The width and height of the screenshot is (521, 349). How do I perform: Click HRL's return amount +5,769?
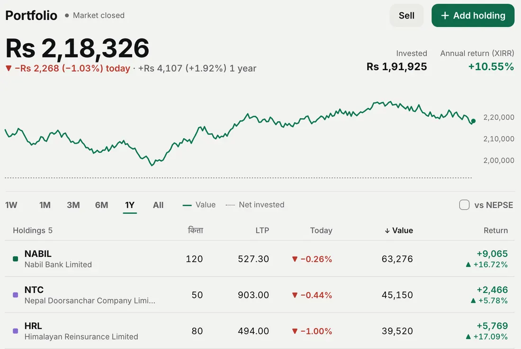coord(492,326)
